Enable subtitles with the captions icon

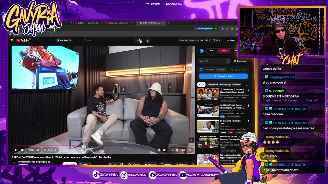(171, 150)
